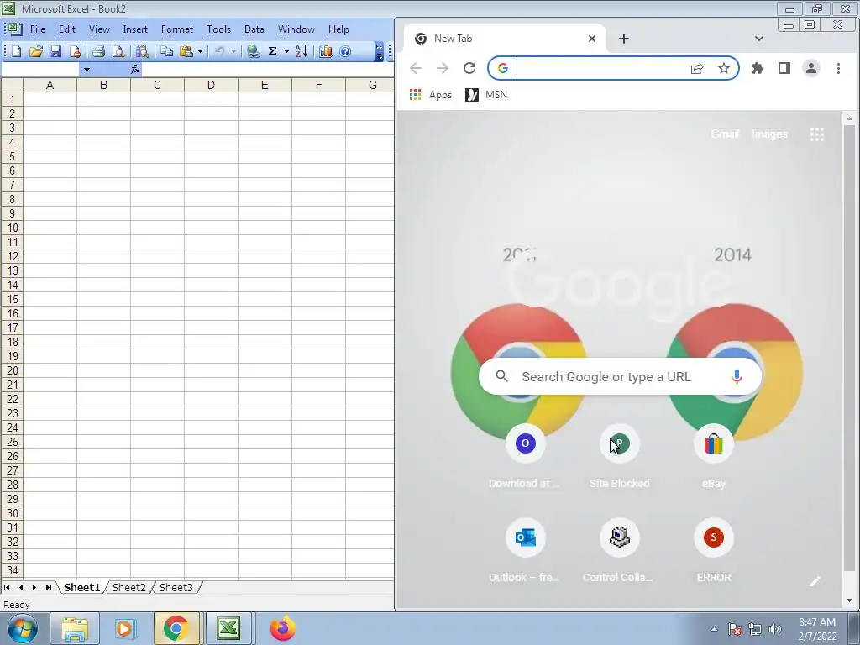Print the sheet with the printer icon
This screenshot has width=860, height=645.
tap(99, 51)
